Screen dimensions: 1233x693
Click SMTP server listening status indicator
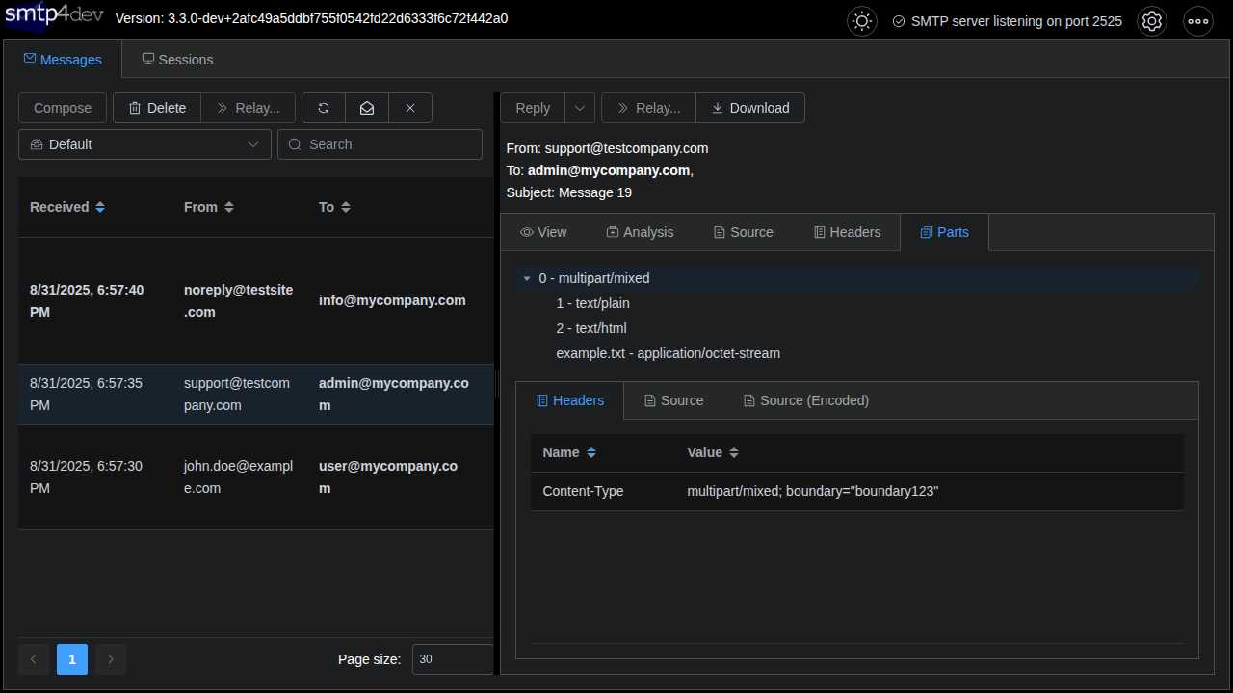[x=1007, y=20]
